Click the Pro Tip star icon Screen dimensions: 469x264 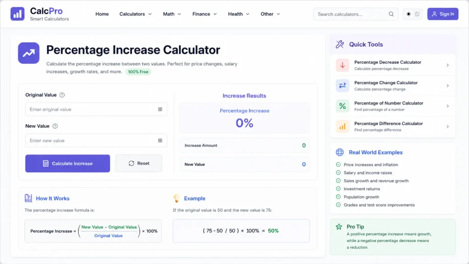[338, 226]
